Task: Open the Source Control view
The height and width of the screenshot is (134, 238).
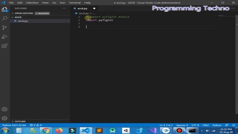Action: (4, 28)
